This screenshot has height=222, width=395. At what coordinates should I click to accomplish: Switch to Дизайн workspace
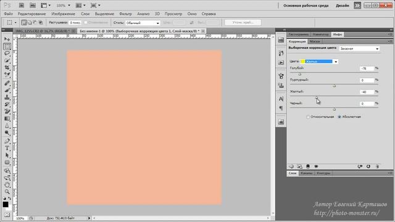pos(342,6)
